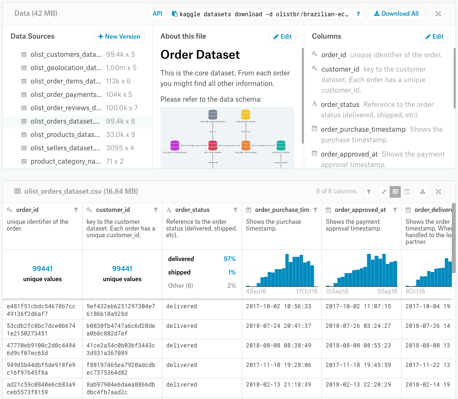This screenshot has width=458, height=399.
Task: Download olist_orders_dataset.csv via download icon
Action: (x=423, y=192)
